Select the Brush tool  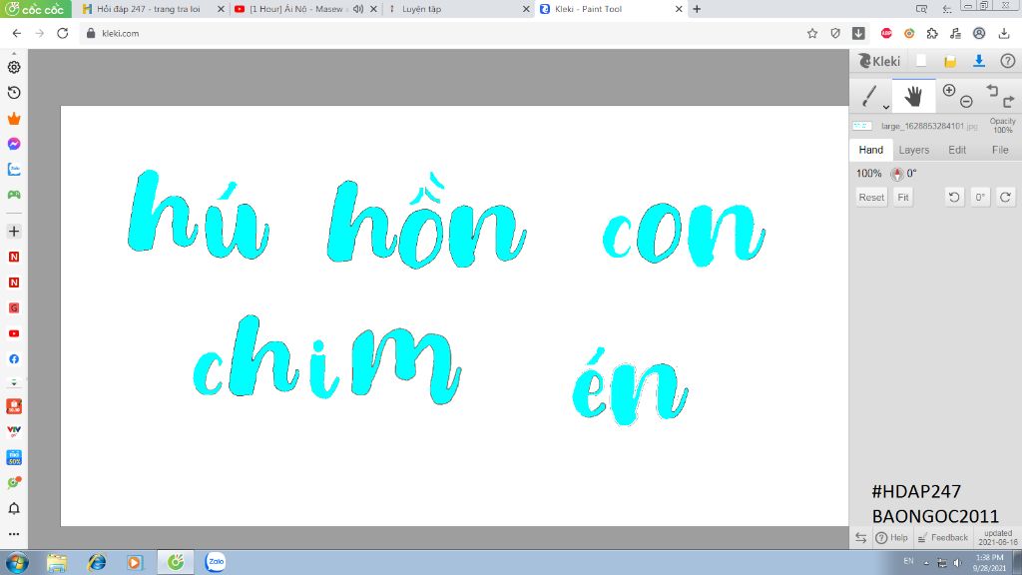click(x=869, y=97)
